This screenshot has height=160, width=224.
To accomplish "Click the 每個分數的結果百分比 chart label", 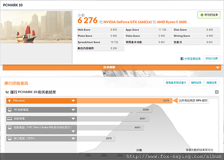I will tap(199, 150).
